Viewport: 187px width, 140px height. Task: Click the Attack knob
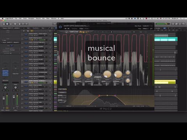tap(107, 74)
